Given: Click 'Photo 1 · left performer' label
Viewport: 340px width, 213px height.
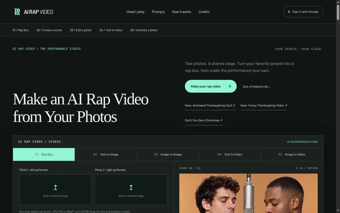Looking at the screenshot, I should (x=34, y=170).
